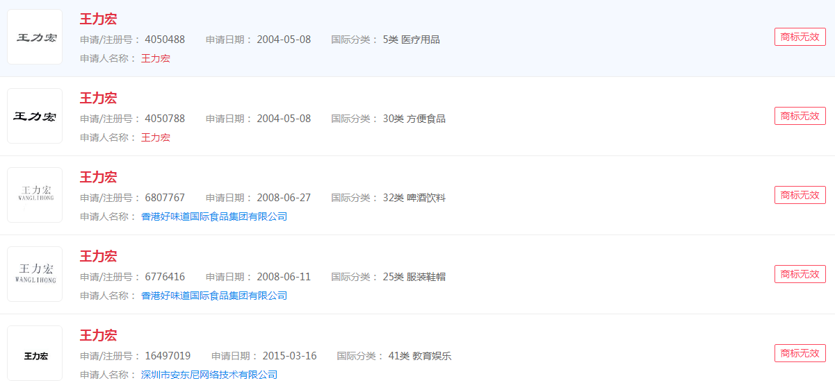Screen dimensions: 835x392
Task: Open trademark thumbnail for registration 6807767
Action: 35,195
